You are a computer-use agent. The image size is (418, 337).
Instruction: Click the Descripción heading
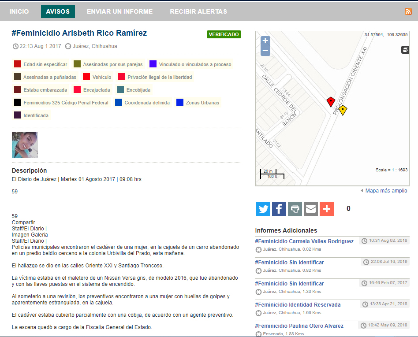tap(30, 170)
